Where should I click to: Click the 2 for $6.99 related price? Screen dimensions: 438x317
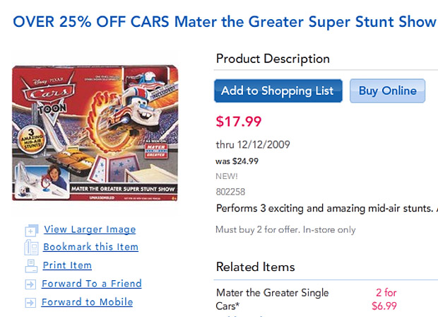(x=384, y=299)
